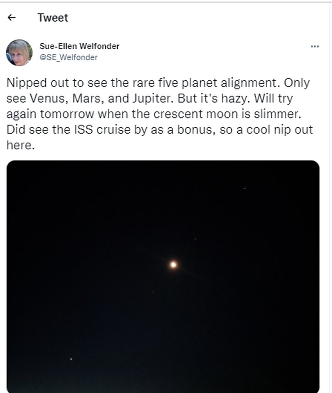This screenshot has width=332, height=393.
Task: Click Sue-Ellen Welfonder's profile avatar
Action: tap(19, 53)
